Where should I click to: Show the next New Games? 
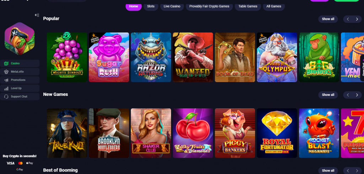[357, 95]
